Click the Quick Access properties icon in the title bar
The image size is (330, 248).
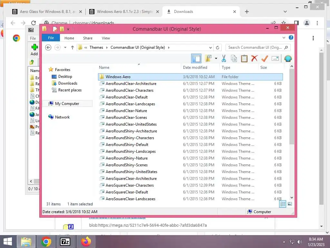[55, 29]
